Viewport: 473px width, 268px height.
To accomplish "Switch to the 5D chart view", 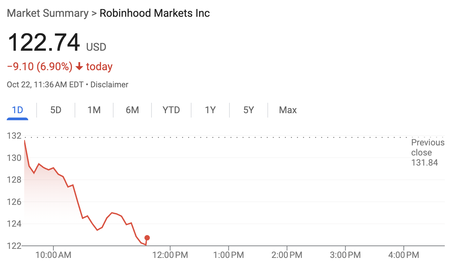I will click(x=55, y=110).
